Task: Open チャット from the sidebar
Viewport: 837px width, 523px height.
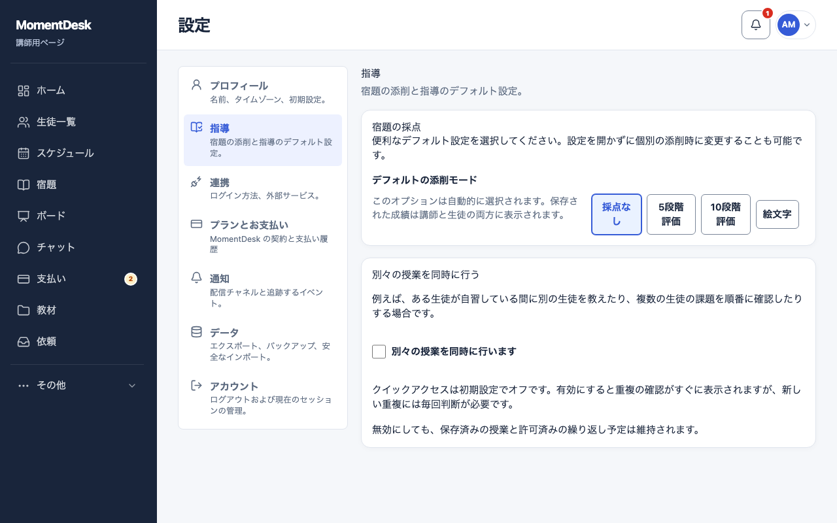Action: pos(78,247)
